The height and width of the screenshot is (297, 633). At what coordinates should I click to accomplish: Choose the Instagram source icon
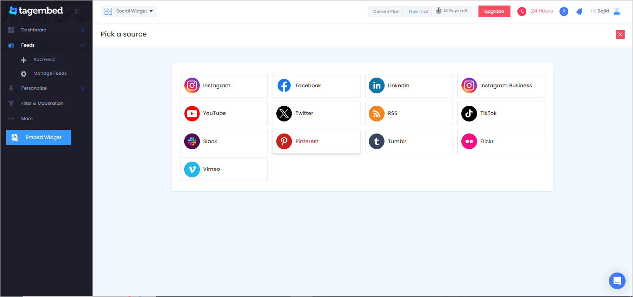click(x=192, y=85)
